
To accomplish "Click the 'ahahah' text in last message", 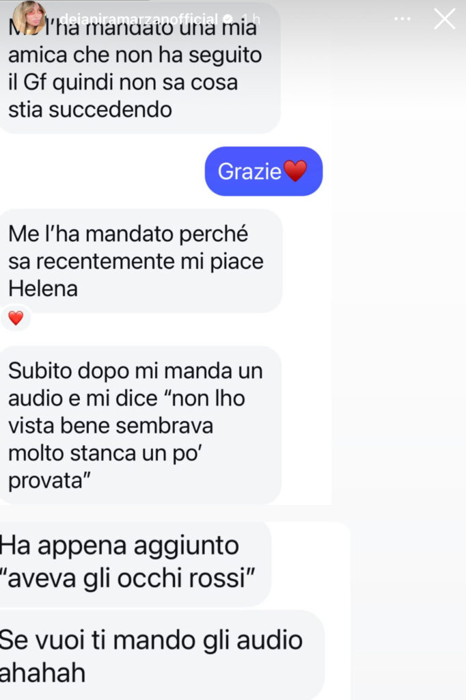I will tap(43, 673).
